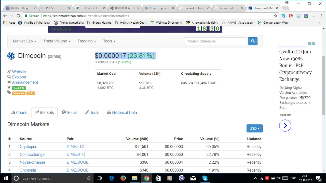The height and width of the screenshot is (183, 326).
Task: Click the browser address bar URL
Action: (x=86, y=16)
